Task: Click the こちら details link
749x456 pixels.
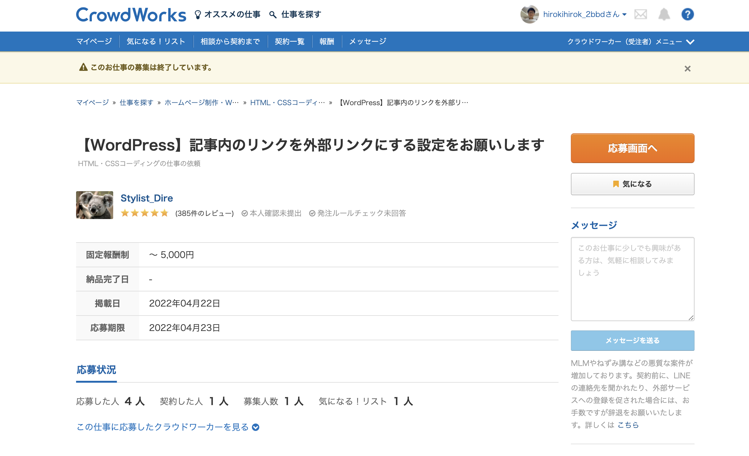Action: pos(628,425)
